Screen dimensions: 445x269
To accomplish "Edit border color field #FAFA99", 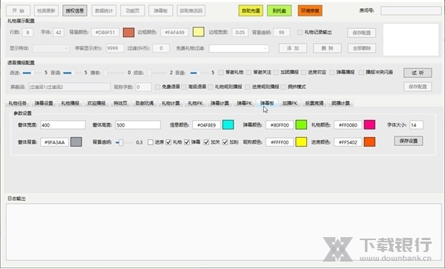I will 174,33.
